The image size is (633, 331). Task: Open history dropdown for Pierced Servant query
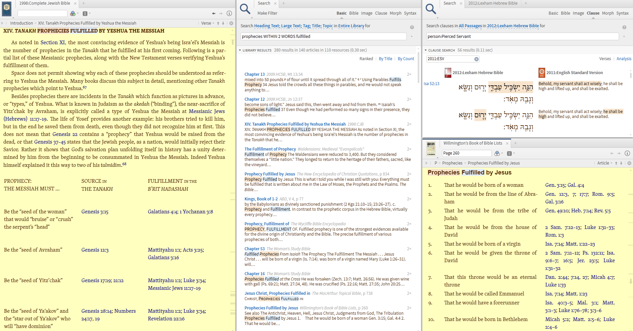[624, 37]
